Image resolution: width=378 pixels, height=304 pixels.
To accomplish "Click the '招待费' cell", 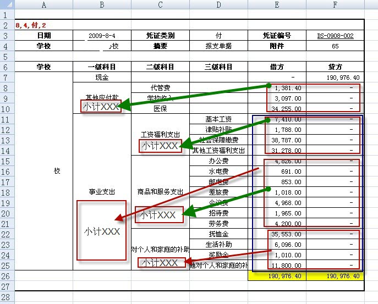I will click(x=218, y=213).
